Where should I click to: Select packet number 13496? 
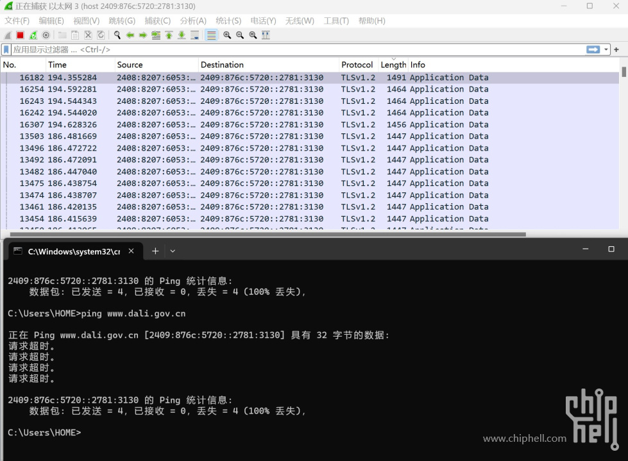pyautogui.click(x=310, y=148)
